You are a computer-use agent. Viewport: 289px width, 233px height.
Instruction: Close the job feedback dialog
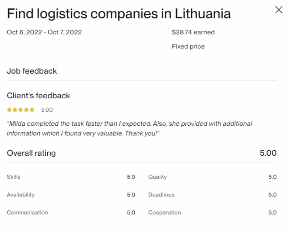click(279, 10)
